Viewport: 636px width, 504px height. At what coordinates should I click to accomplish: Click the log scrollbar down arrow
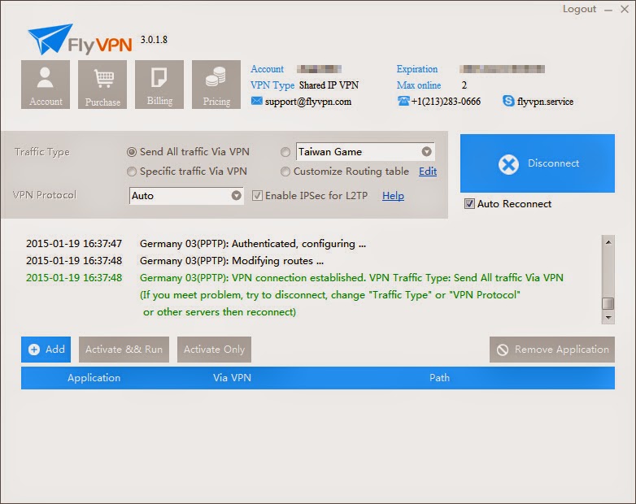pyautogui.click(x=608, y=318)
